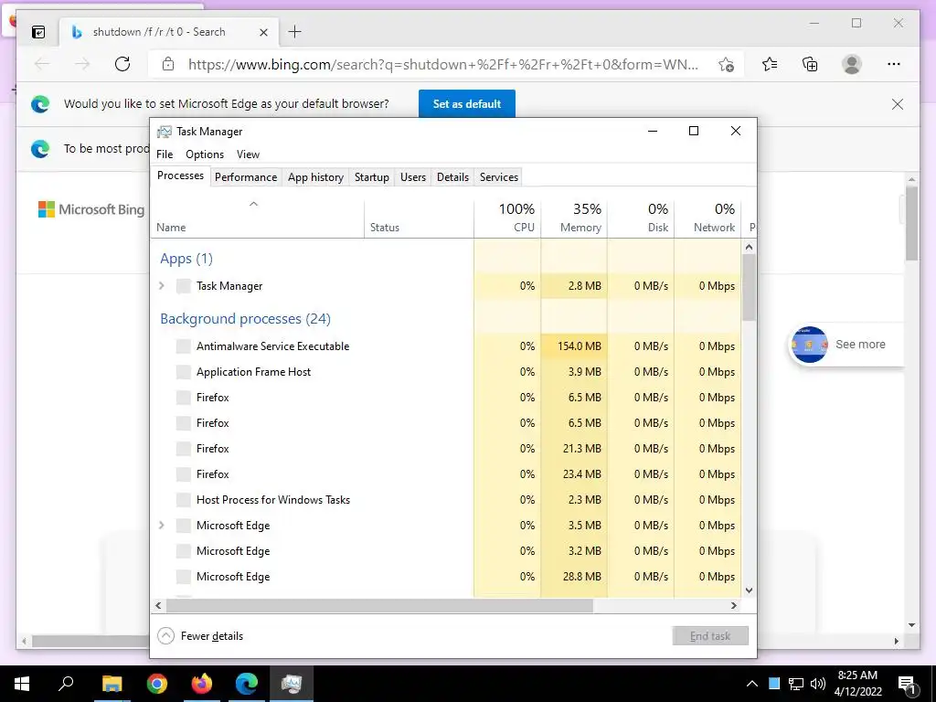The image size is (936, 702).
Task: Click the Microsoft Bing logo
Action: coord(91,209)
